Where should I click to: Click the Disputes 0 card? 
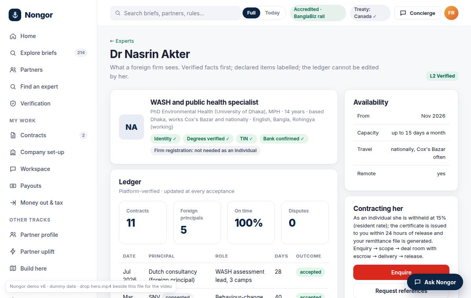point(305,222)
